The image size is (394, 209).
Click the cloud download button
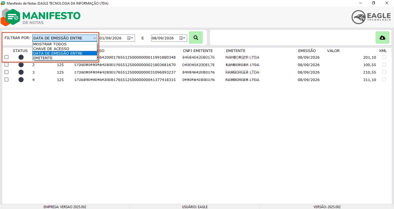pyautogui.click(x=382, y=38)
